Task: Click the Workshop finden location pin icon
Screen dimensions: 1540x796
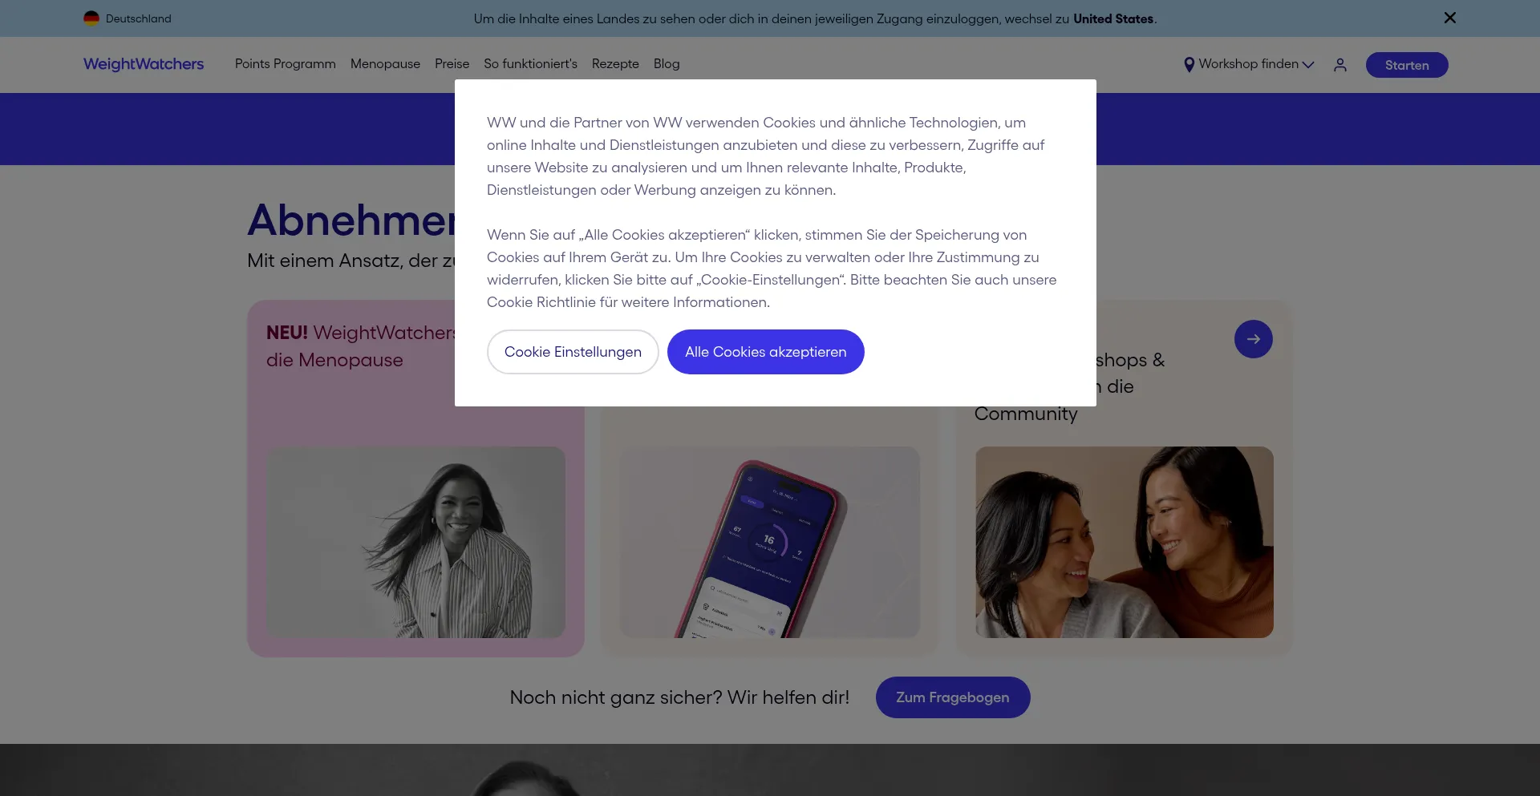Action: pos(1189,65)
